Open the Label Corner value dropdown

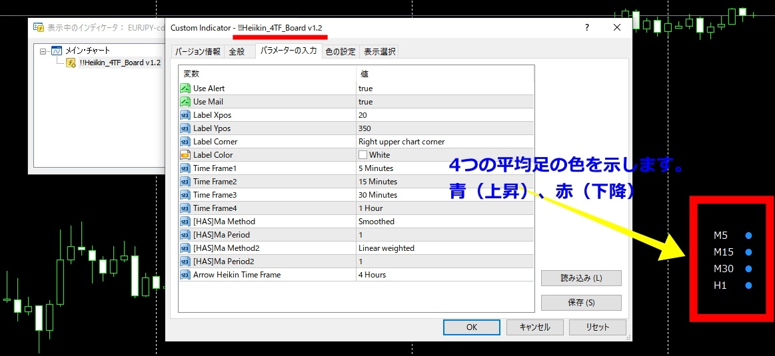click(x=445, y=142)
